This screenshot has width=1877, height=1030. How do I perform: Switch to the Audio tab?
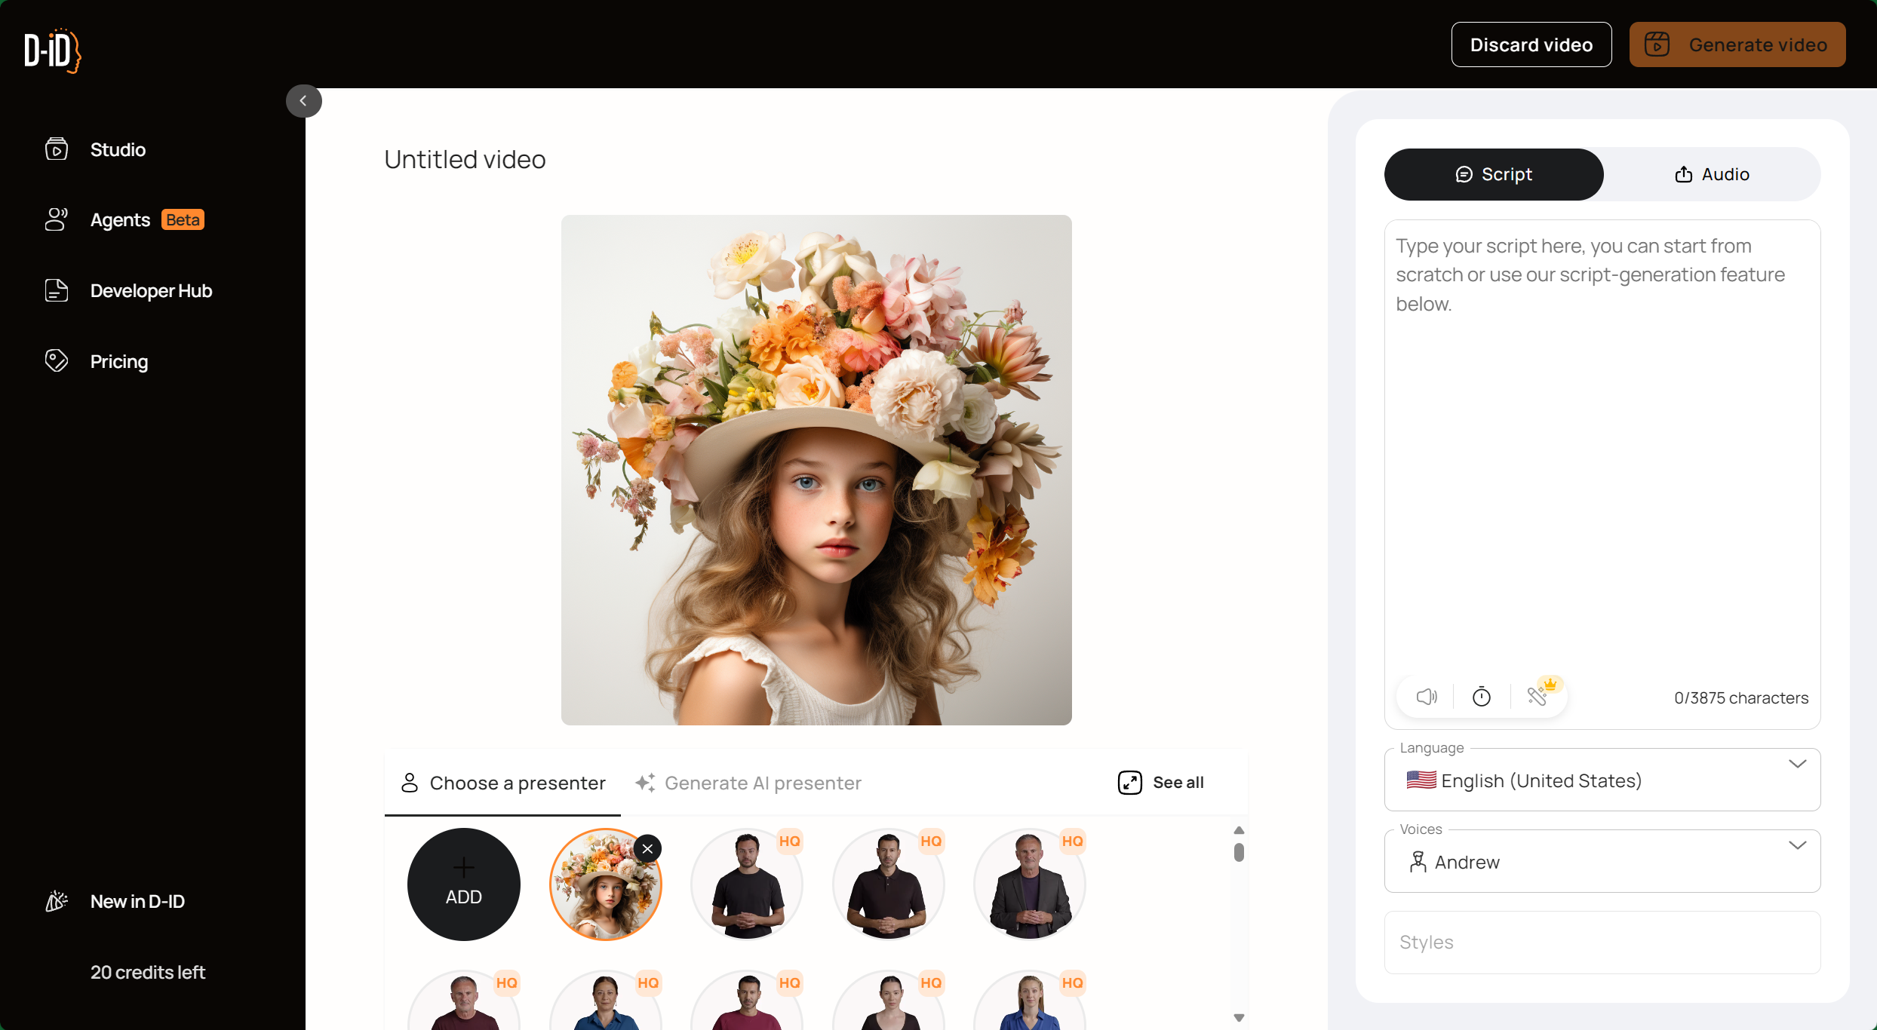click(1712, 174)
